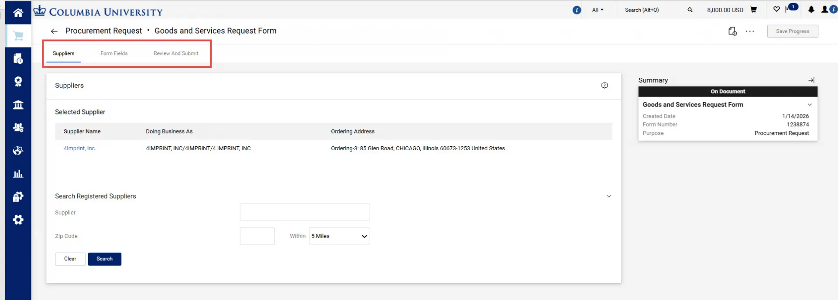
Task: Collapse the Goods and Services summary chevron
Action: pos(810,105)
